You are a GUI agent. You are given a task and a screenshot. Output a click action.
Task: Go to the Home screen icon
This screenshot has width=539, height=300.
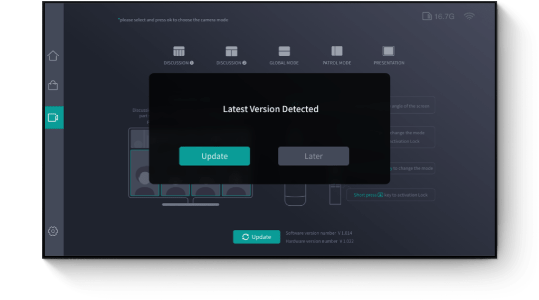click(x=53, y=56)
